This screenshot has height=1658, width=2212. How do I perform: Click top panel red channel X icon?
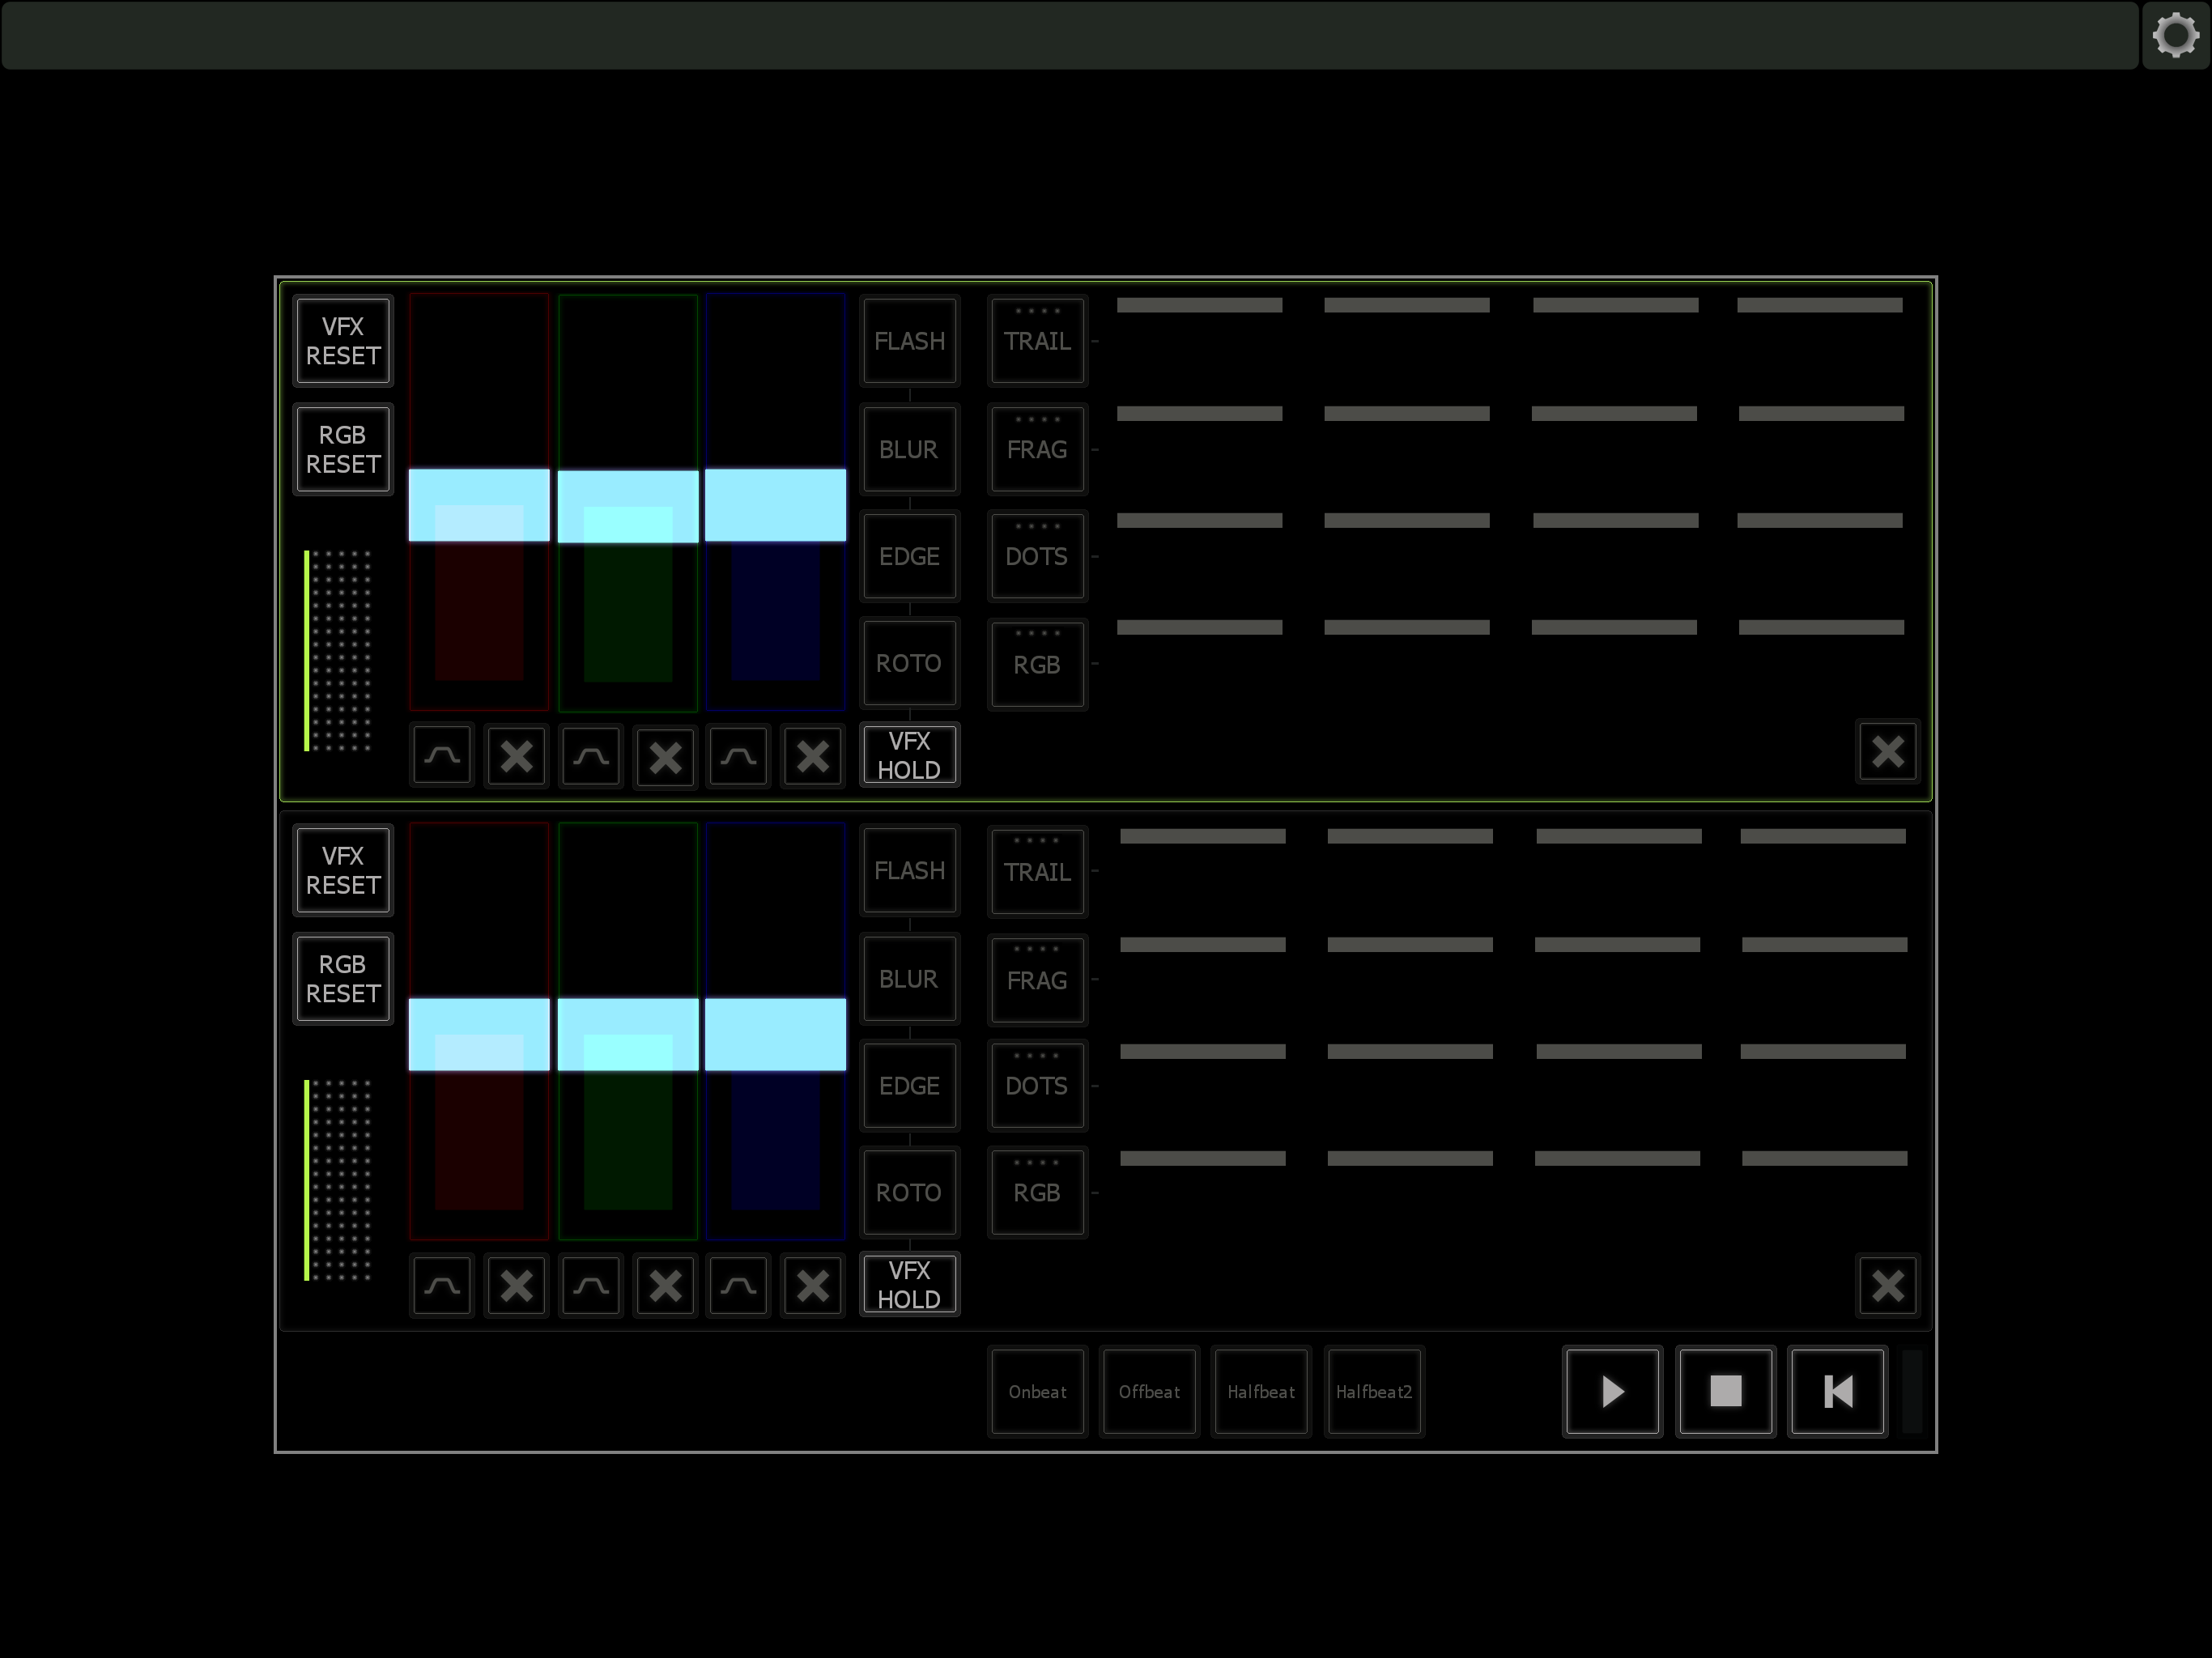pos(516,755)
